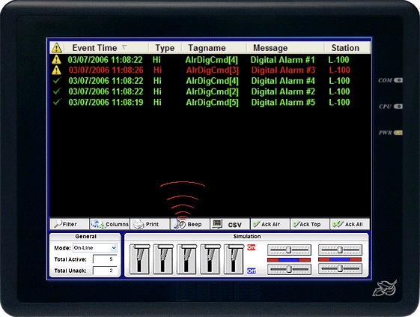Click the double-check icon on Ack All
Screen dimensions: 420x317
click(338, 224)
